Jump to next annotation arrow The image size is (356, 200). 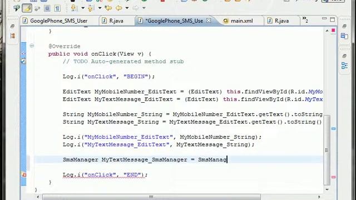[73, 8]
